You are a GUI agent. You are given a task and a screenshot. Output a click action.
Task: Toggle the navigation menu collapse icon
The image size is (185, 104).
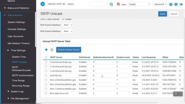tap(42, 4)
